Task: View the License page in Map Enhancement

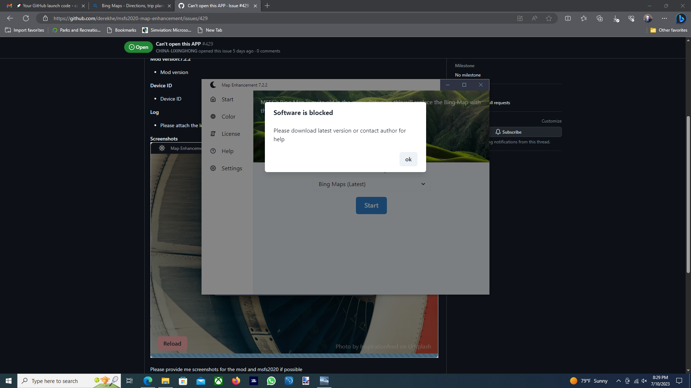Action: point(231,134)
